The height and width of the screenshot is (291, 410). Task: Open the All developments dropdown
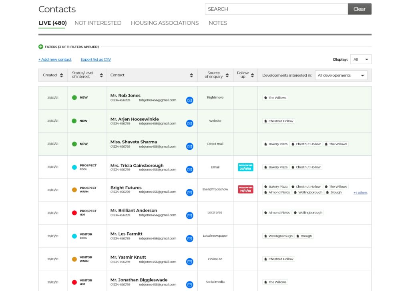point(341,75)
